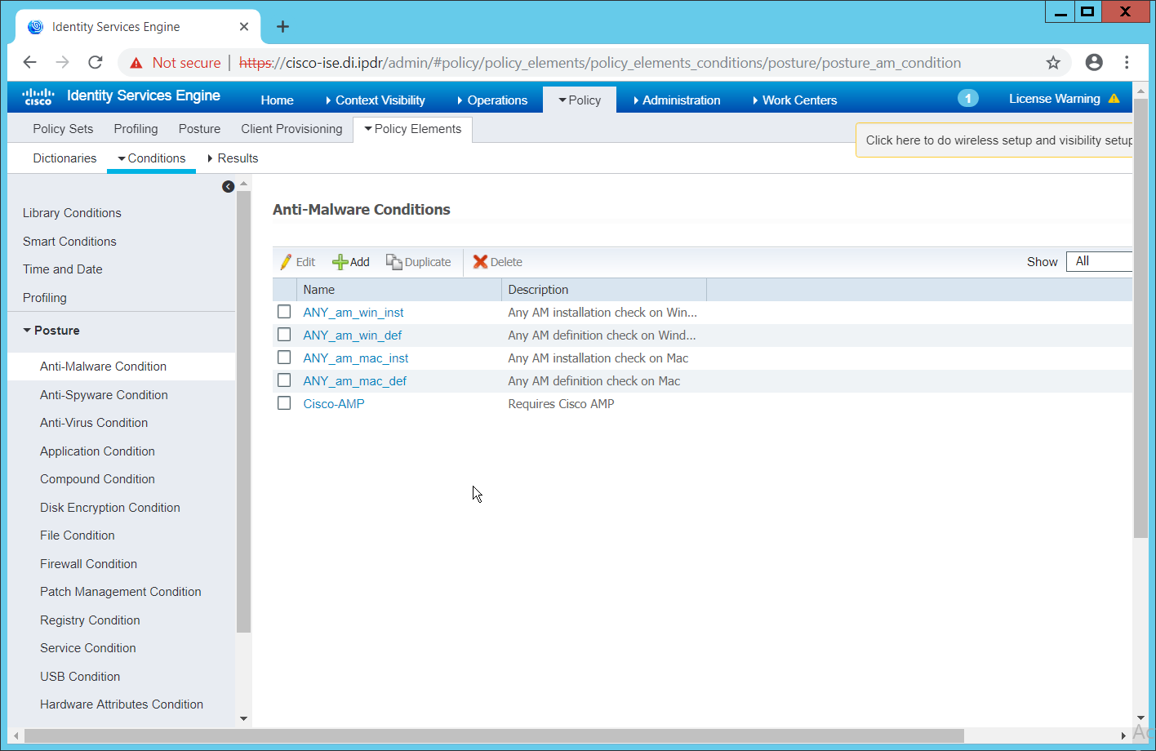1156x751 pixels.
Task: Open the blue notification badge
Action: (967, 99)
